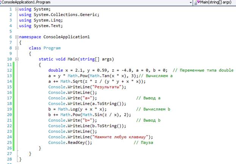Click the value '-4.8' assigned to z
Screen dimensions: 236x164
pos(127,70)
